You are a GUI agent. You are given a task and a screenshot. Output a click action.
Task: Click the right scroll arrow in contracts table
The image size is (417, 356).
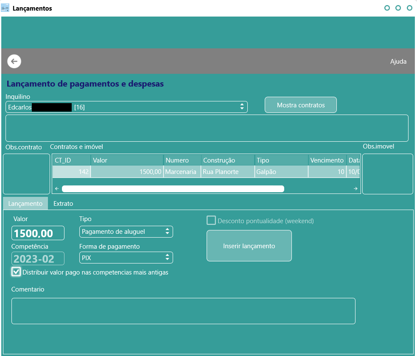(x=355, y=189)
